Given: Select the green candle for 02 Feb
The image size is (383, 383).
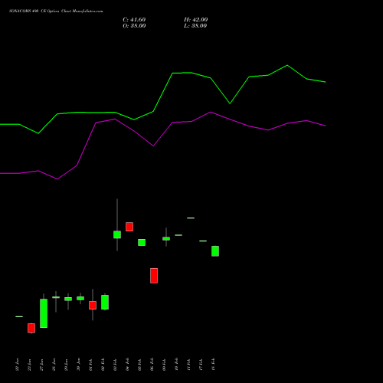Looking at the screenshot, I should point(105,302).
